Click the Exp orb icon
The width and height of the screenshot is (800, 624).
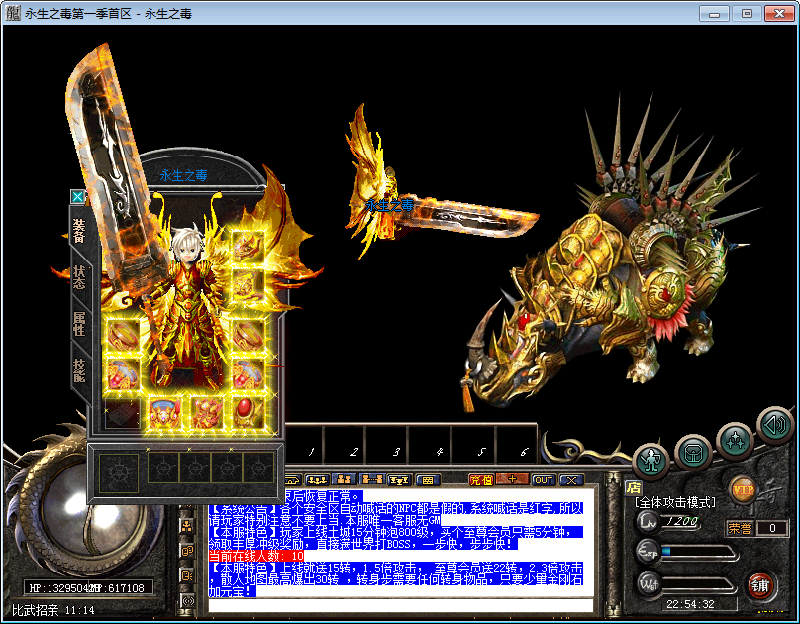pyautogui.click(x=648, y=552)
